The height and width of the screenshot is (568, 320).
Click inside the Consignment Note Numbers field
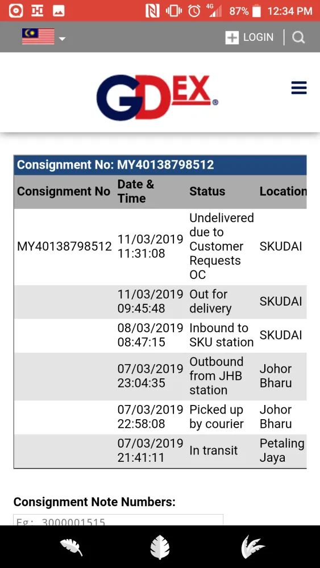(x=118, y=520)
